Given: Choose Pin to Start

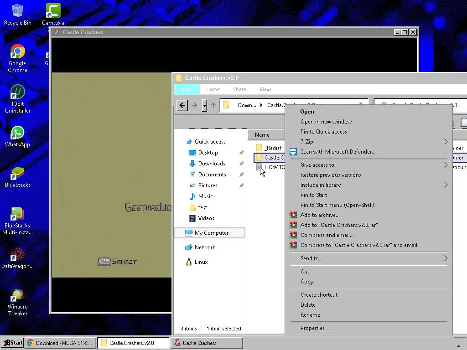Looking at the screenshot, I should 368,195.
